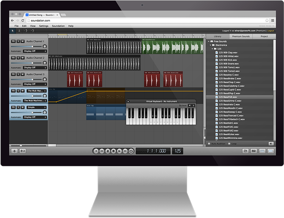Click the 1.1.1.000 position display
Screen dimensions: 284x218
coord(153,151)
